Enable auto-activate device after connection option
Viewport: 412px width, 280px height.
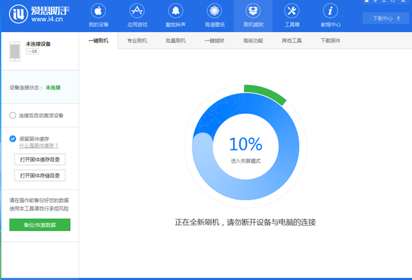tap(13, 115)
